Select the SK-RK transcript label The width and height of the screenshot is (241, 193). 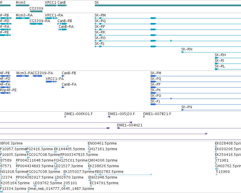coord(100,32)
